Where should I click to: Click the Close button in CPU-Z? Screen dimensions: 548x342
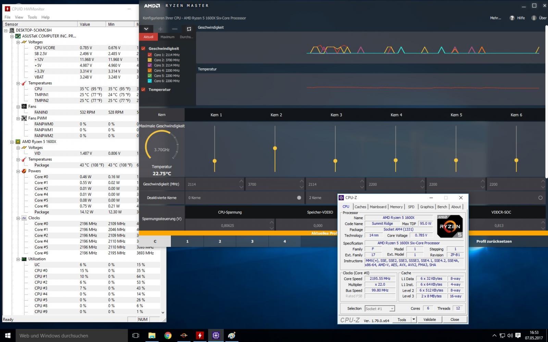(454, 319)
